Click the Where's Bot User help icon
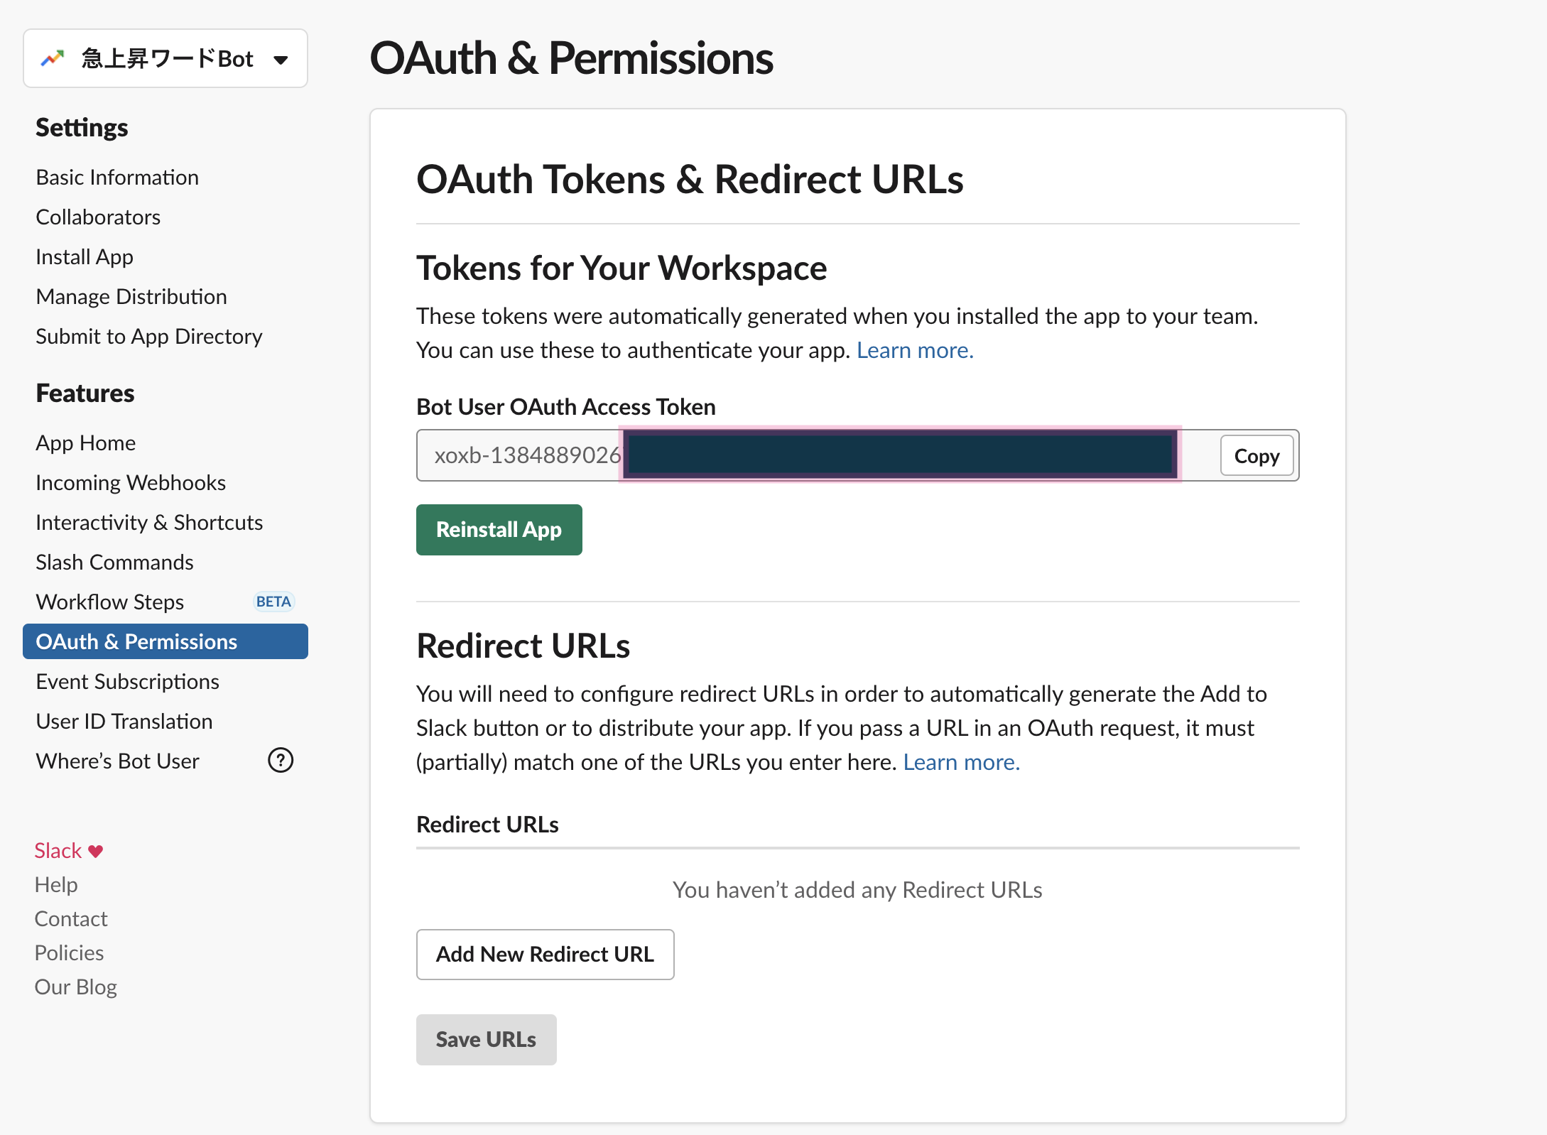Image resolution: width=1547 pixels, height=1135 pixels. click(x=280, y=761)
